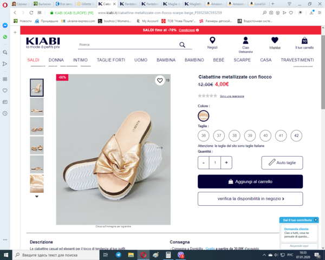Image resolution: width=325 pixels, height=260 pixels.
Task: Open downloads icon in browser toolbar
Action: [311, 12]
